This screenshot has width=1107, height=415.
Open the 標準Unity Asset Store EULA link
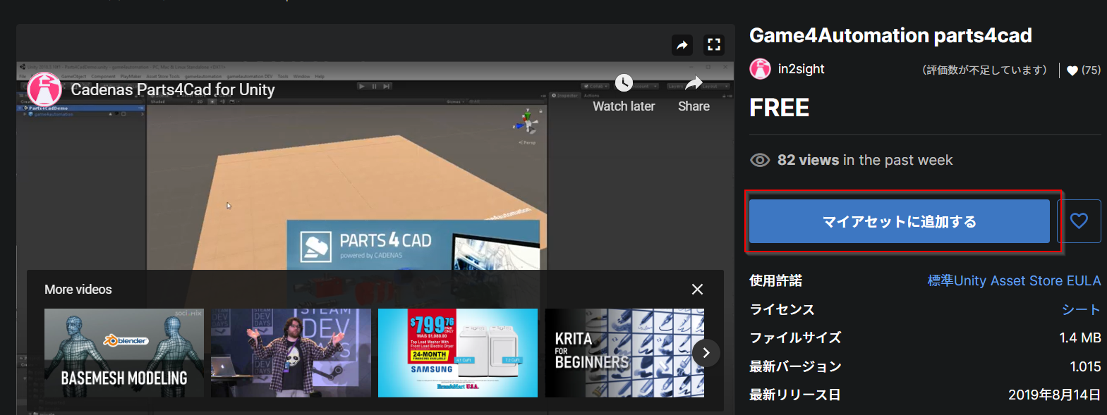pos(1014,280)
